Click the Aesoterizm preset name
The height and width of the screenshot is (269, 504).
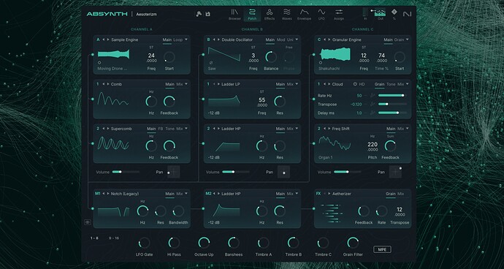click(147, 14)
